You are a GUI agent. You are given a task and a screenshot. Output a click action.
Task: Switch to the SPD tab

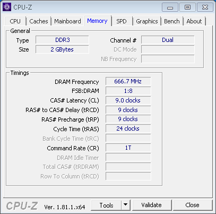pos(122,21)
